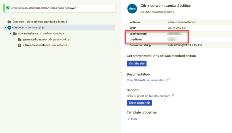
Task: Select sdwan-instance ctx-sdwan-vm.jinja row
Action: [41, 33]
